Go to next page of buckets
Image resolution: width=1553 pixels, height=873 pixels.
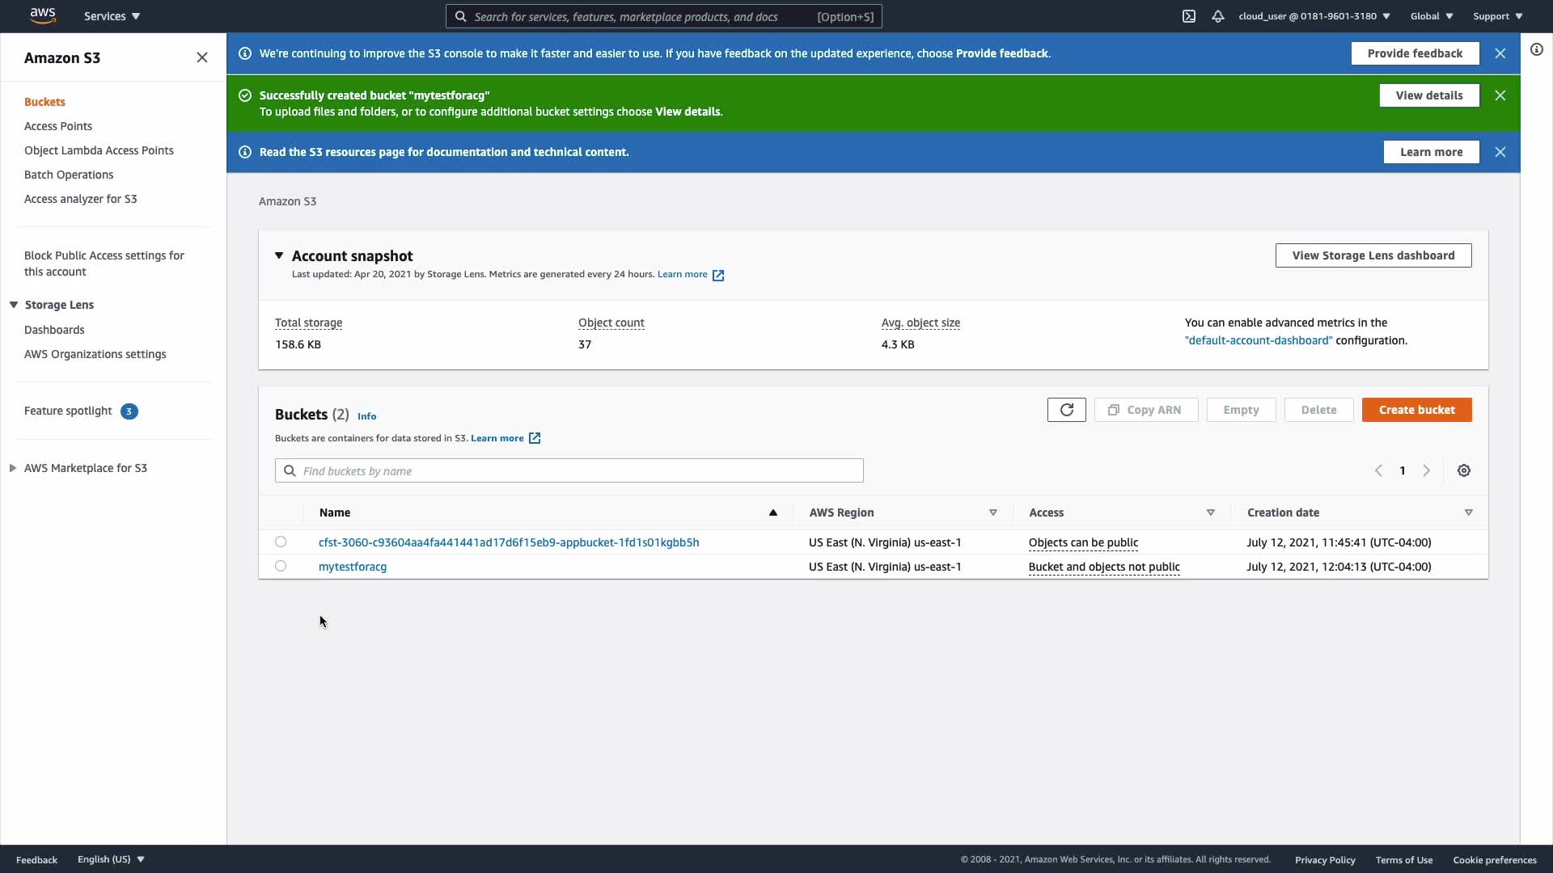point(1426,470)
